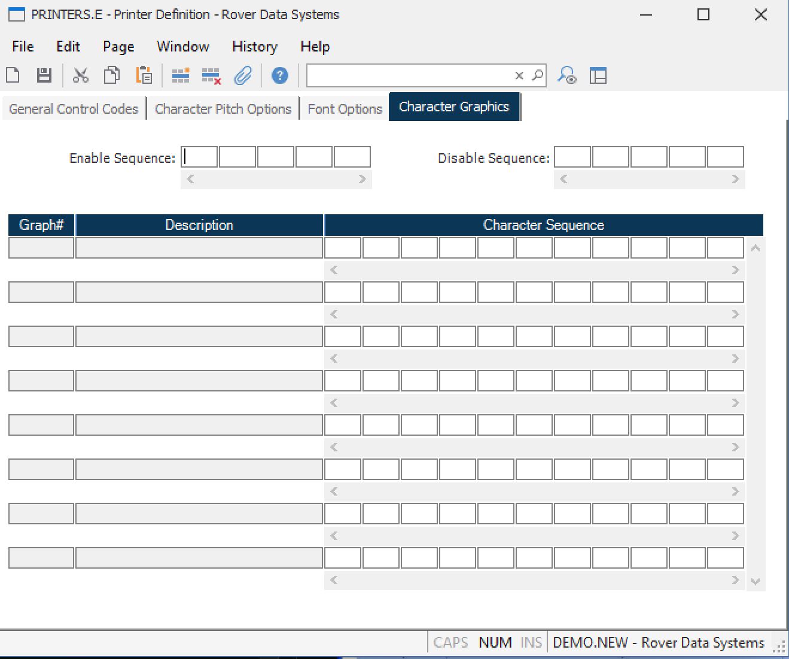Switch to the General Control Codes tab
The height and width of the screenshot is (659, 789).
pyautogui.click(x=74, y=109)
